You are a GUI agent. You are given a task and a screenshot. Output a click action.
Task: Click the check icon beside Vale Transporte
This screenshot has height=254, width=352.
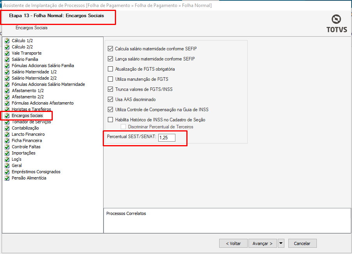pos(7,53)
